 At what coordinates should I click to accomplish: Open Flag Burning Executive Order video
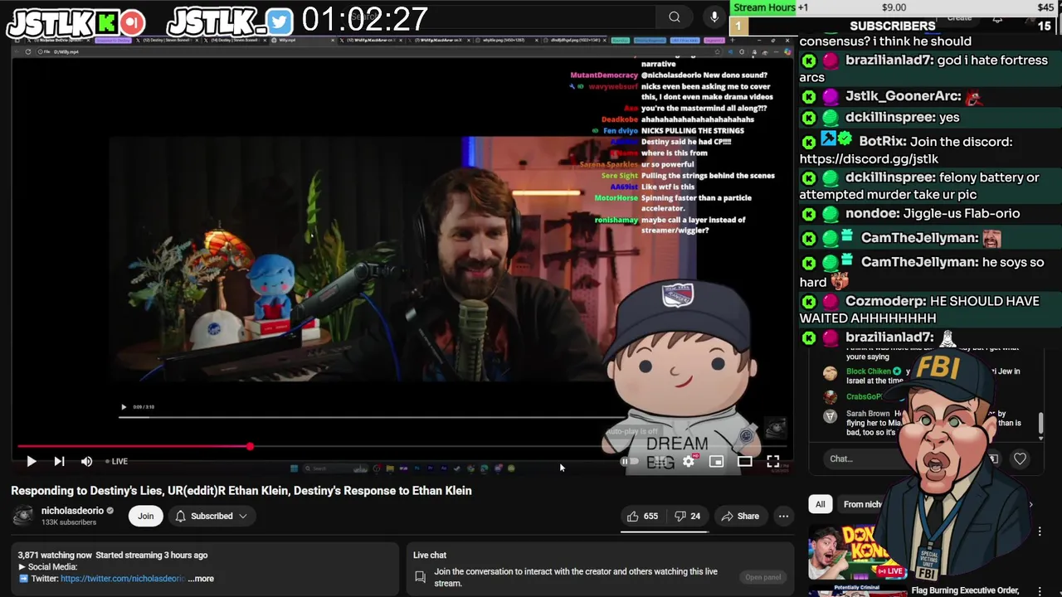(965, 590)
